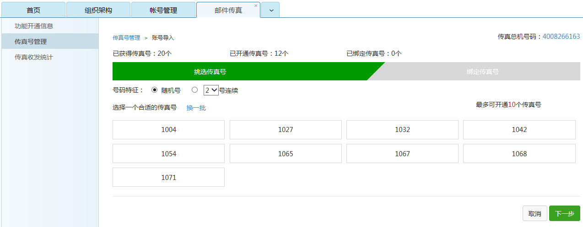The height and width of the screenshot is (227, 583).
Task: Click the fax switchboard number 4008266163
Action: pyautogui.click(x=561, y=37)
